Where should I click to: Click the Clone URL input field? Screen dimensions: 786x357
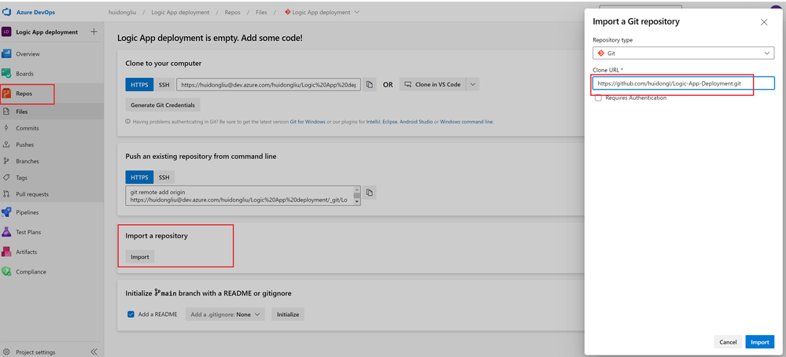683,83
